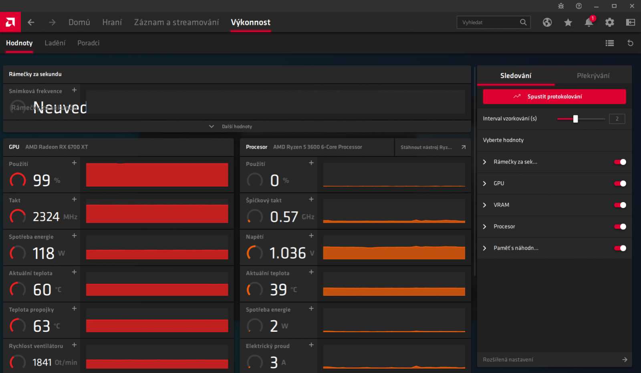Select the Sledování tab
This screenshot has width=641, height=373.
point(516,76)
